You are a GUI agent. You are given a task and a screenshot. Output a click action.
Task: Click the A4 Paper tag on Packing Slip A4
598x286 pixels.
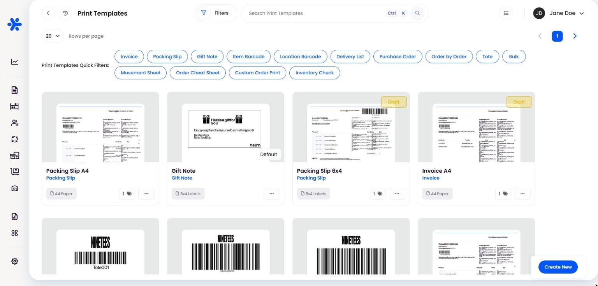(62, 194)
